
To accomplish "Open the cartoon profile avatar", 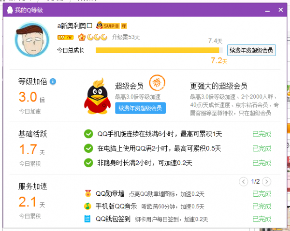I will (x=32, y=39).
